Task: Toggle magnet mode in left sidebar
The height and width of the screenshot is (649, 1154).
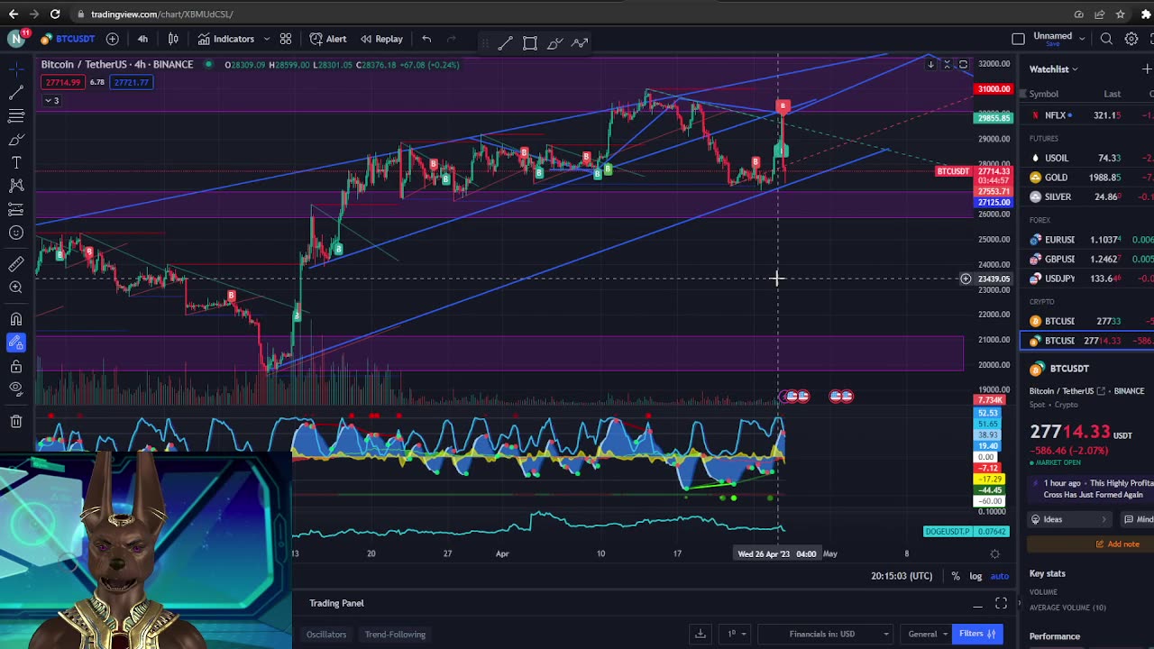Action: 16,319
